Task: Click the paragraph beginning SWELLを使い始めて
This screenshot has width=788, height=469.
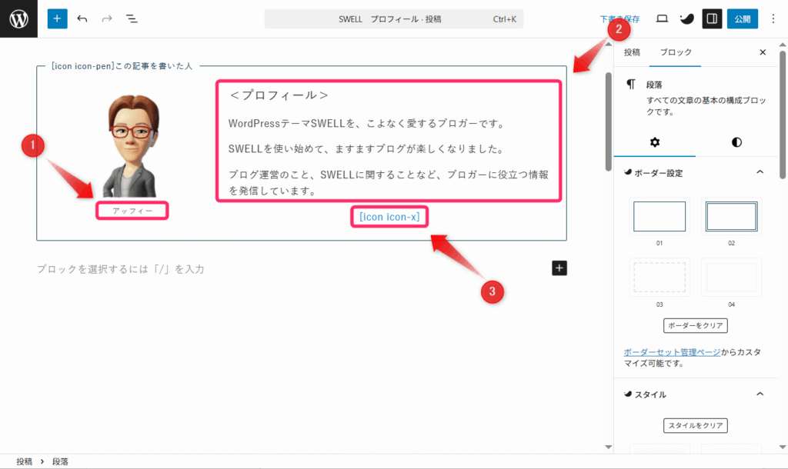Action: (x=367, y=149)
